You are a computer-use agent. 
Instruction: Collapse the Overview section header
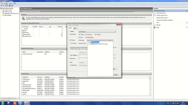151,15
